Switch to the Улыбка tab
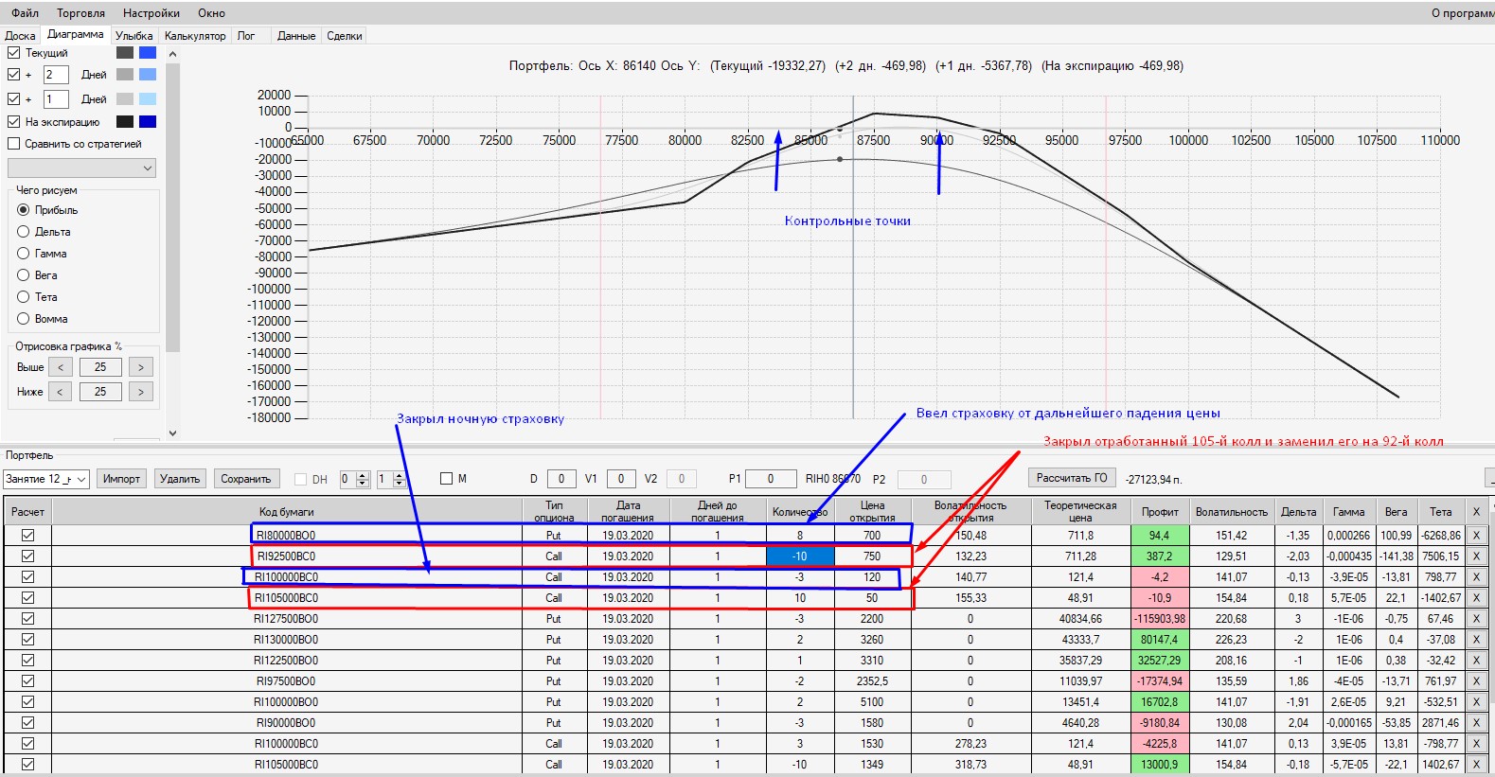This screenshot has width=1495, height=777. pos(133,36)
